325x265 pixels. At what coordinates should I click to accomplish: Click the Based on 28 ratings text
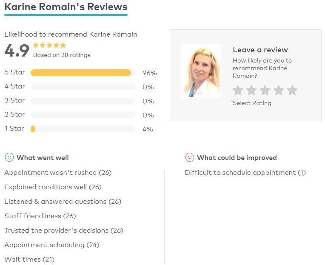click(62, 55)
